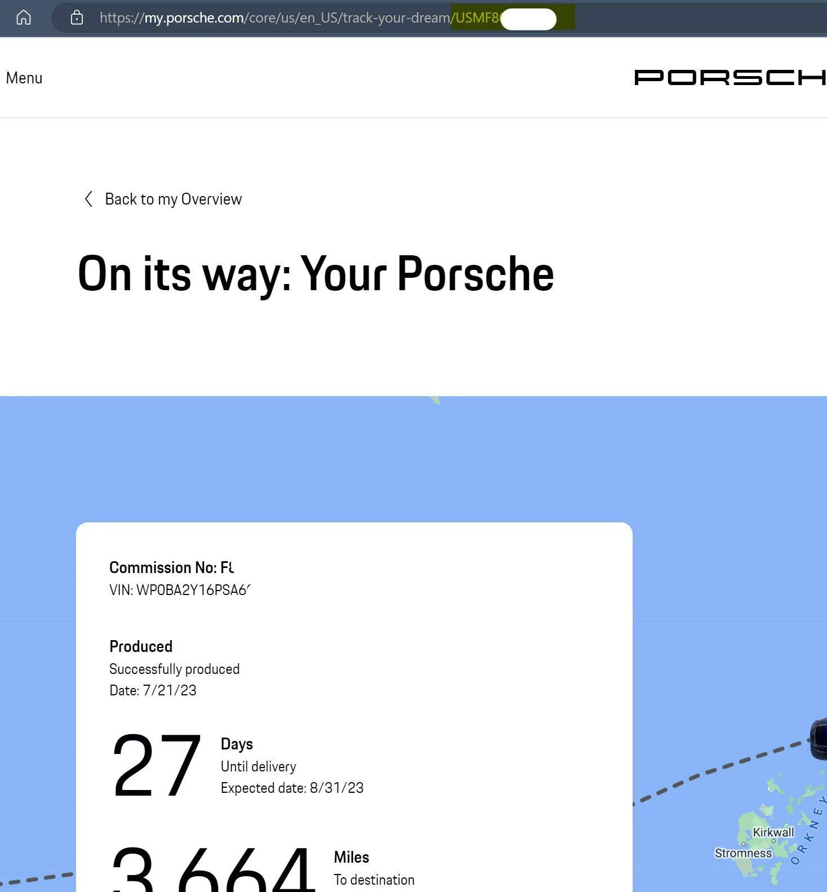Click the Porsche logo wordmark

(730, 77)
